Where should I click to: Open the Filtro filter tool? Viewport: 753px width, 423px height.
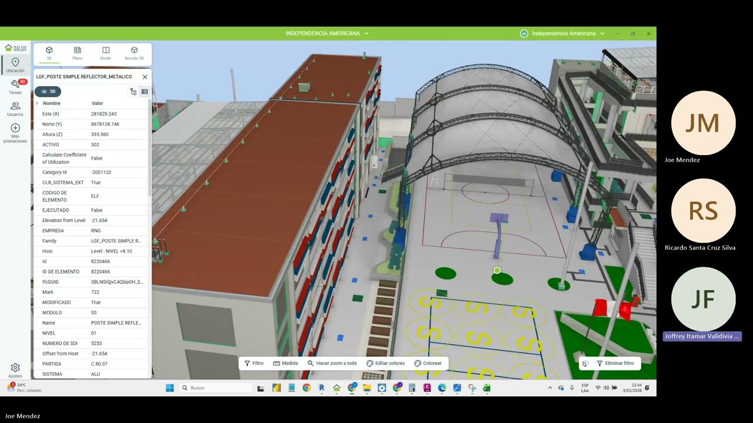point(254,363)
